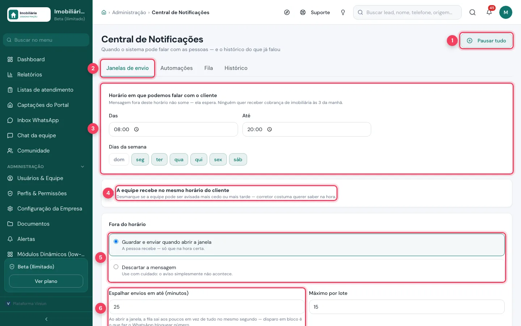Open Alertas in the sidebar
Screen dimensions: 521x326
[46, 239]
